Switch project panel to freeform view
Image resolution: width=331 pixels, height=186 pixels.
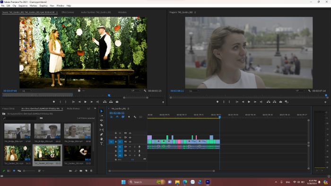19,171
